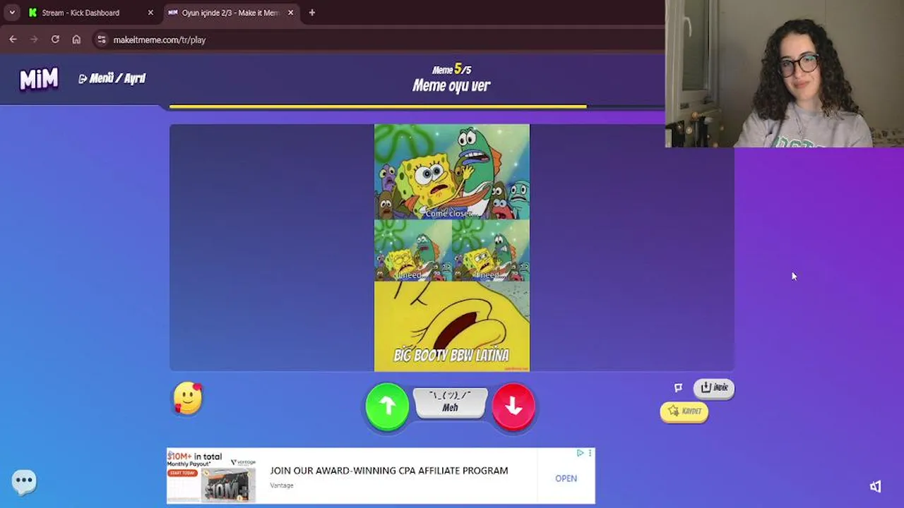904x508 pixels.
Task: Open the chat bubble
Action: [x=24, y=481]
